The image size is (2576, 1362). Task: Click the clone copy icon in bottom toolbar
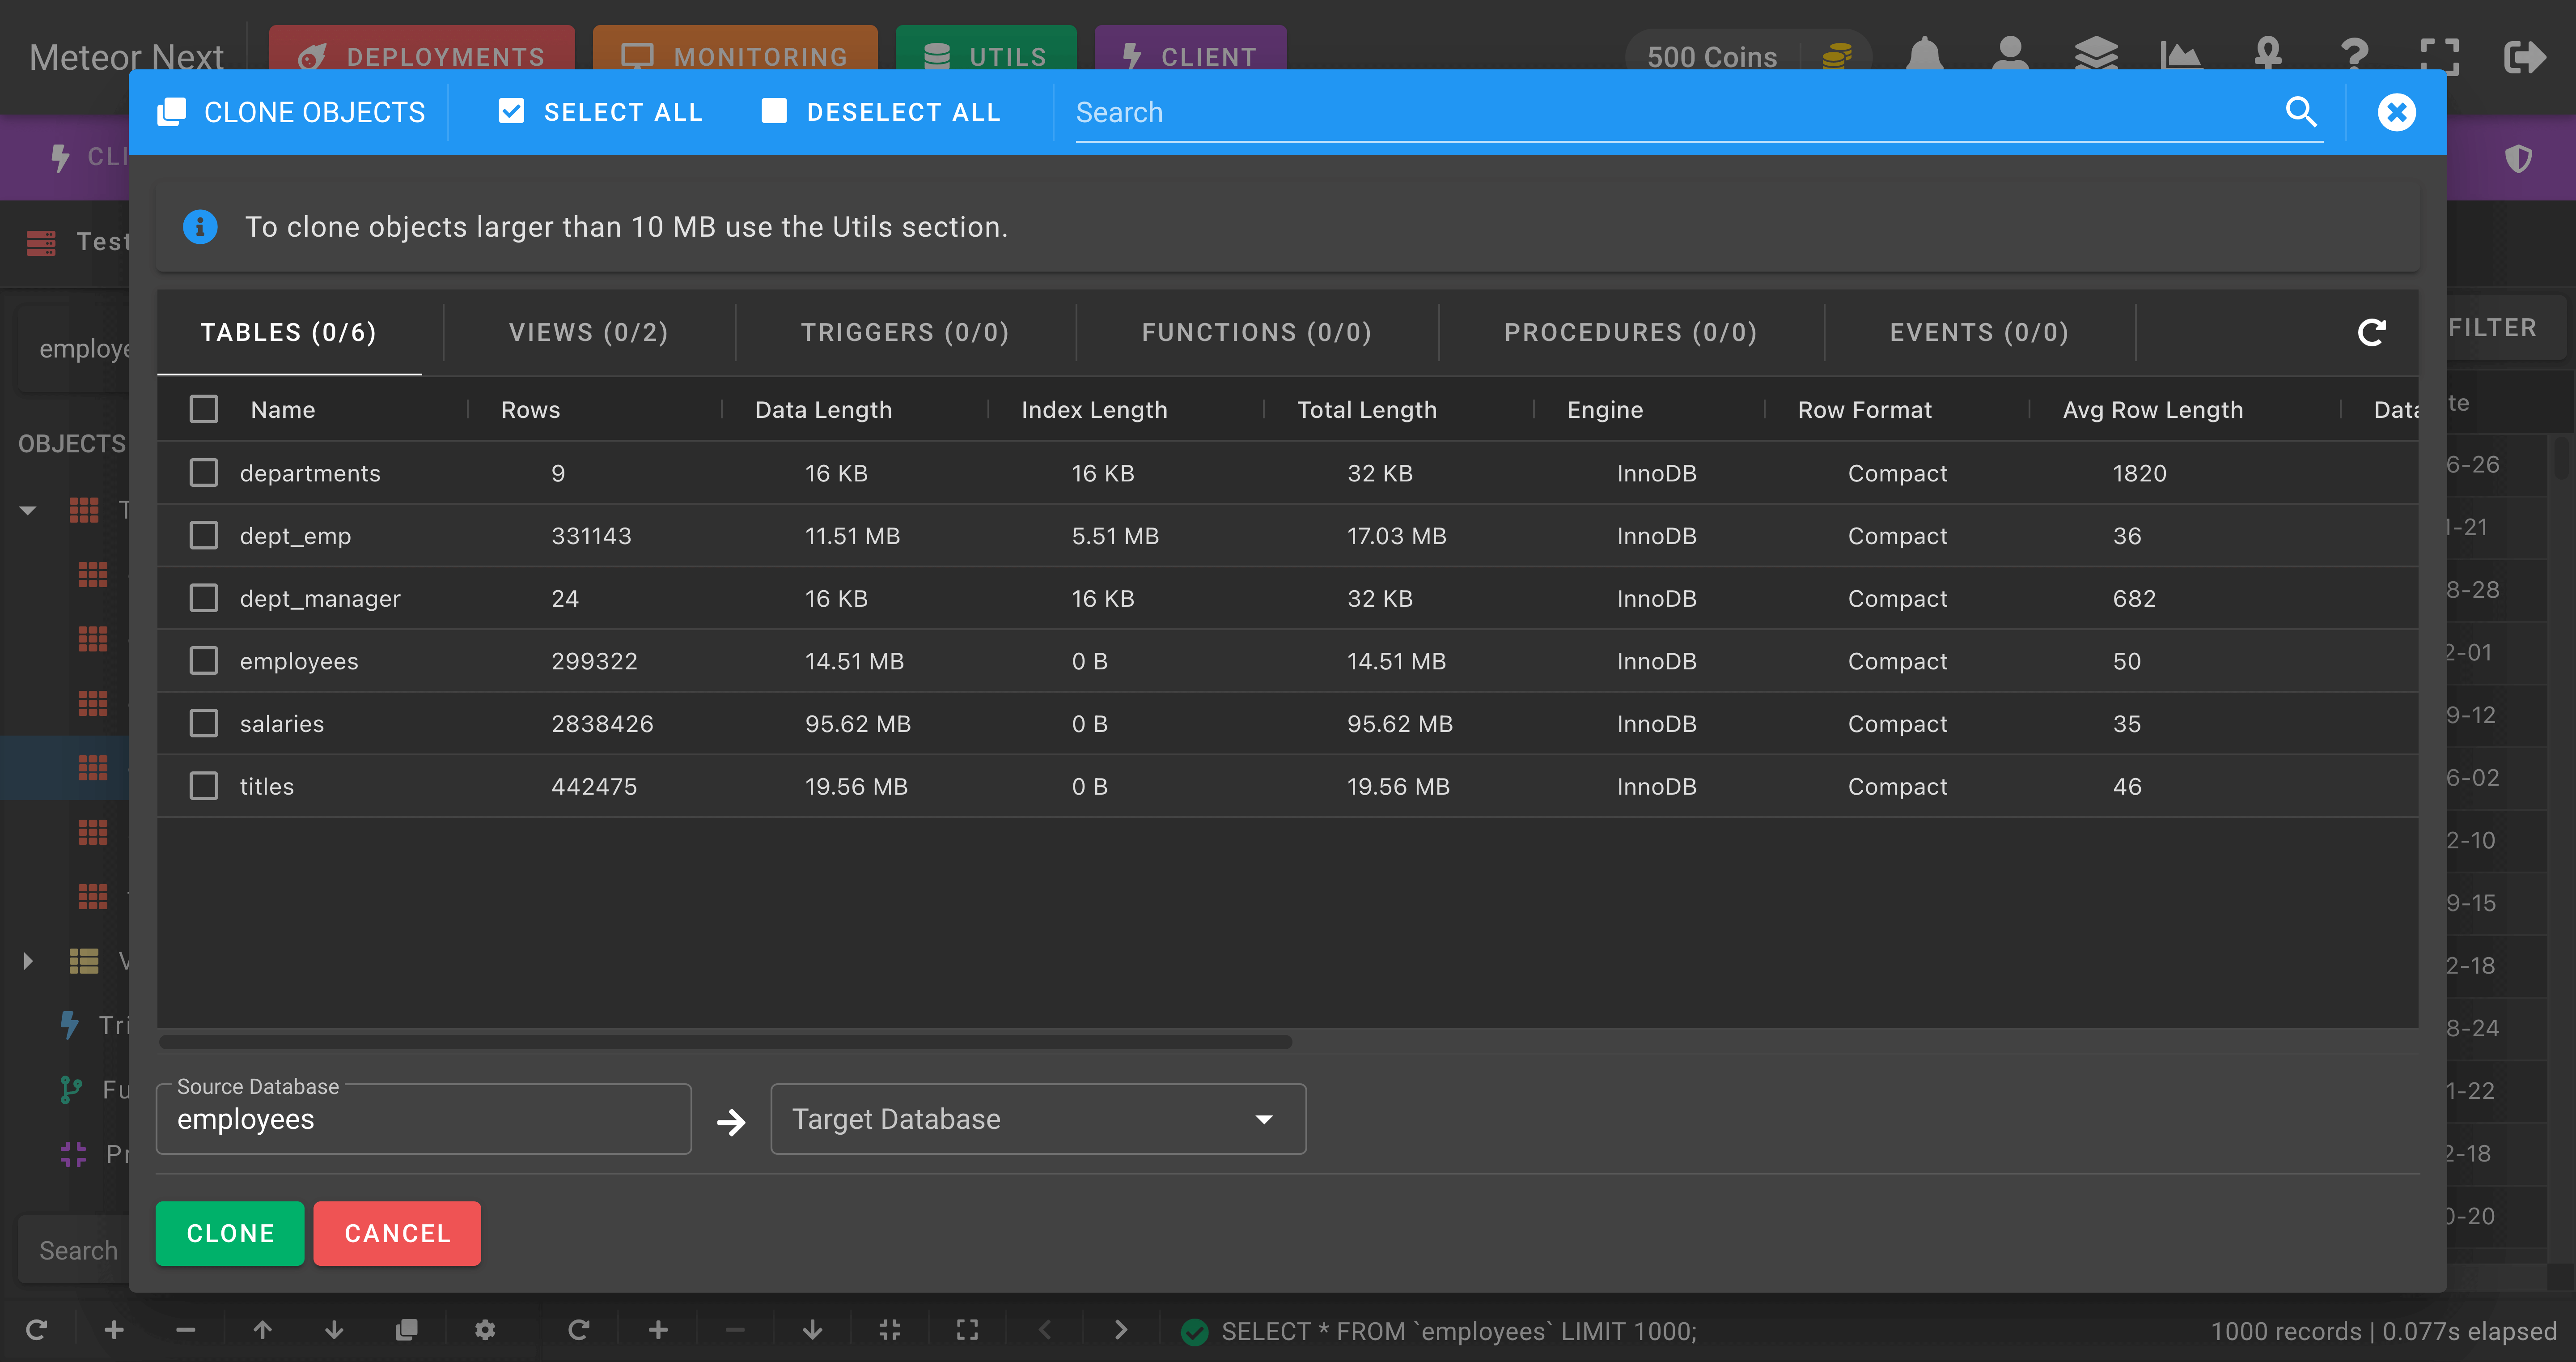(406, 1329)
